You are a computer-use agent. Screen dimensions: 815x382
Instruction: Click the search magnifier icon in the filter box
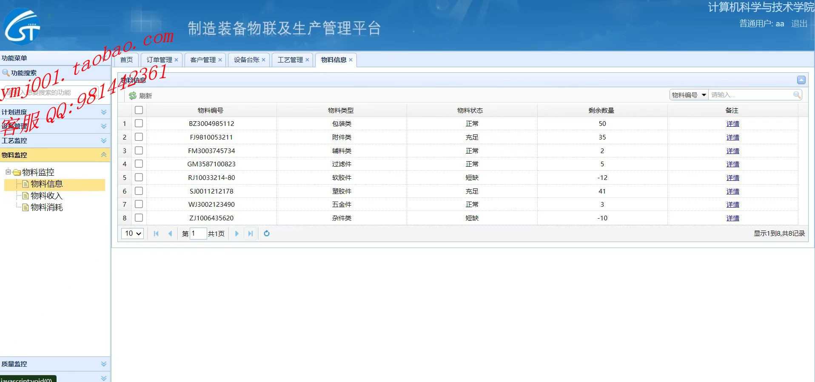(797, 95)
